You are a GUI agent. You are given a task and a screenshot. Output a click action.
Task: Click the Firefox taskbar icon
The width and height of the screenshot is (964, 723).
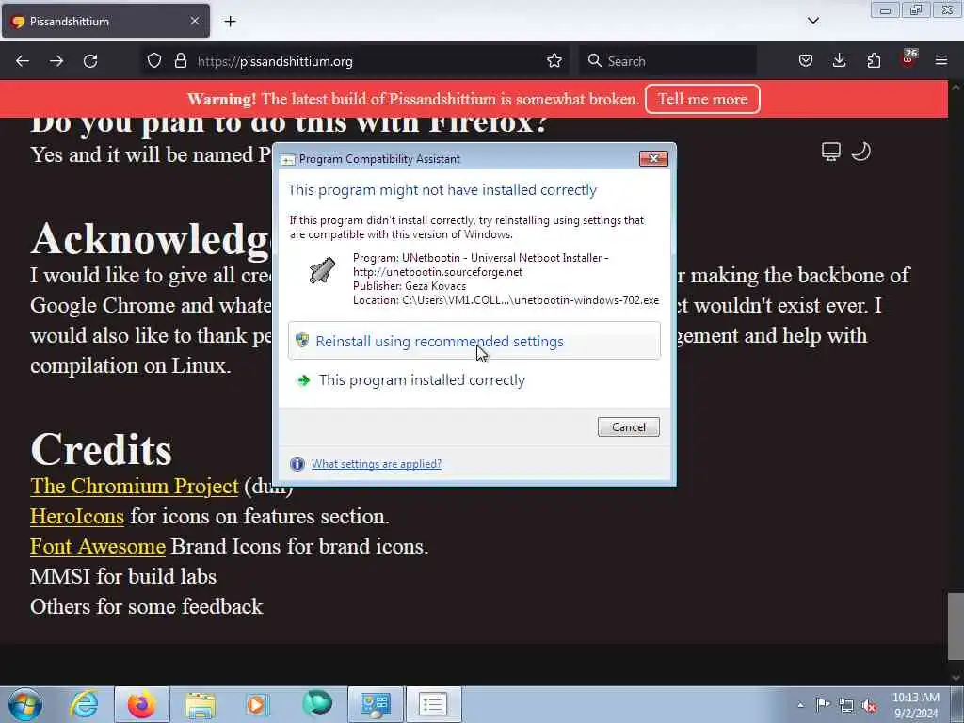pos(142,704)
